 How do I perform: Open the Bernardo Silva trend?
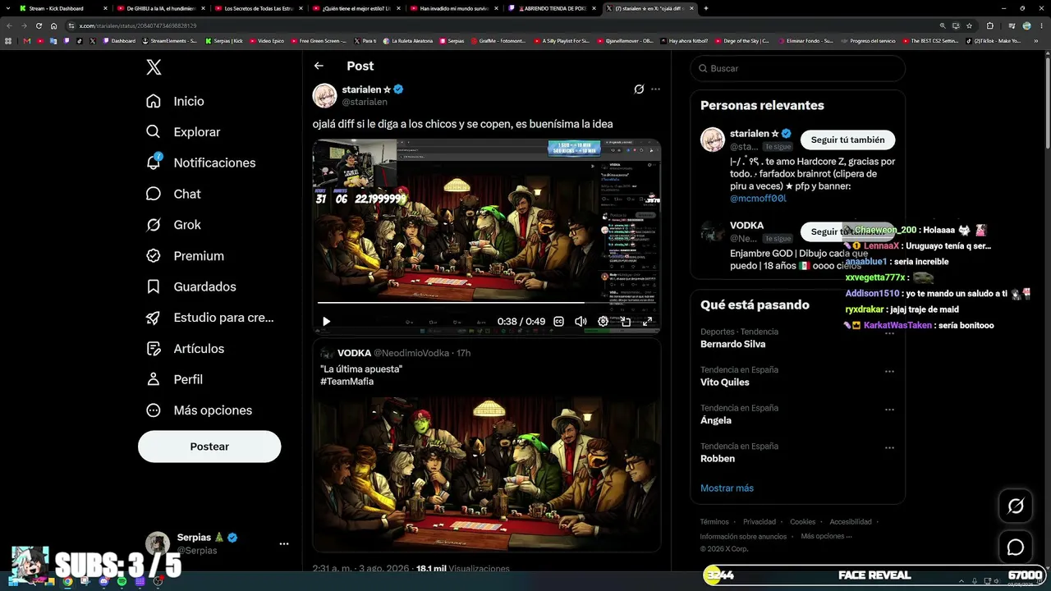pyautogui.click(x=732, y=344)
